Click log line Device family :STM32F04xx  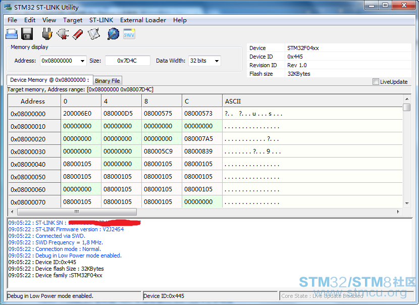click(x=56, y=275)
